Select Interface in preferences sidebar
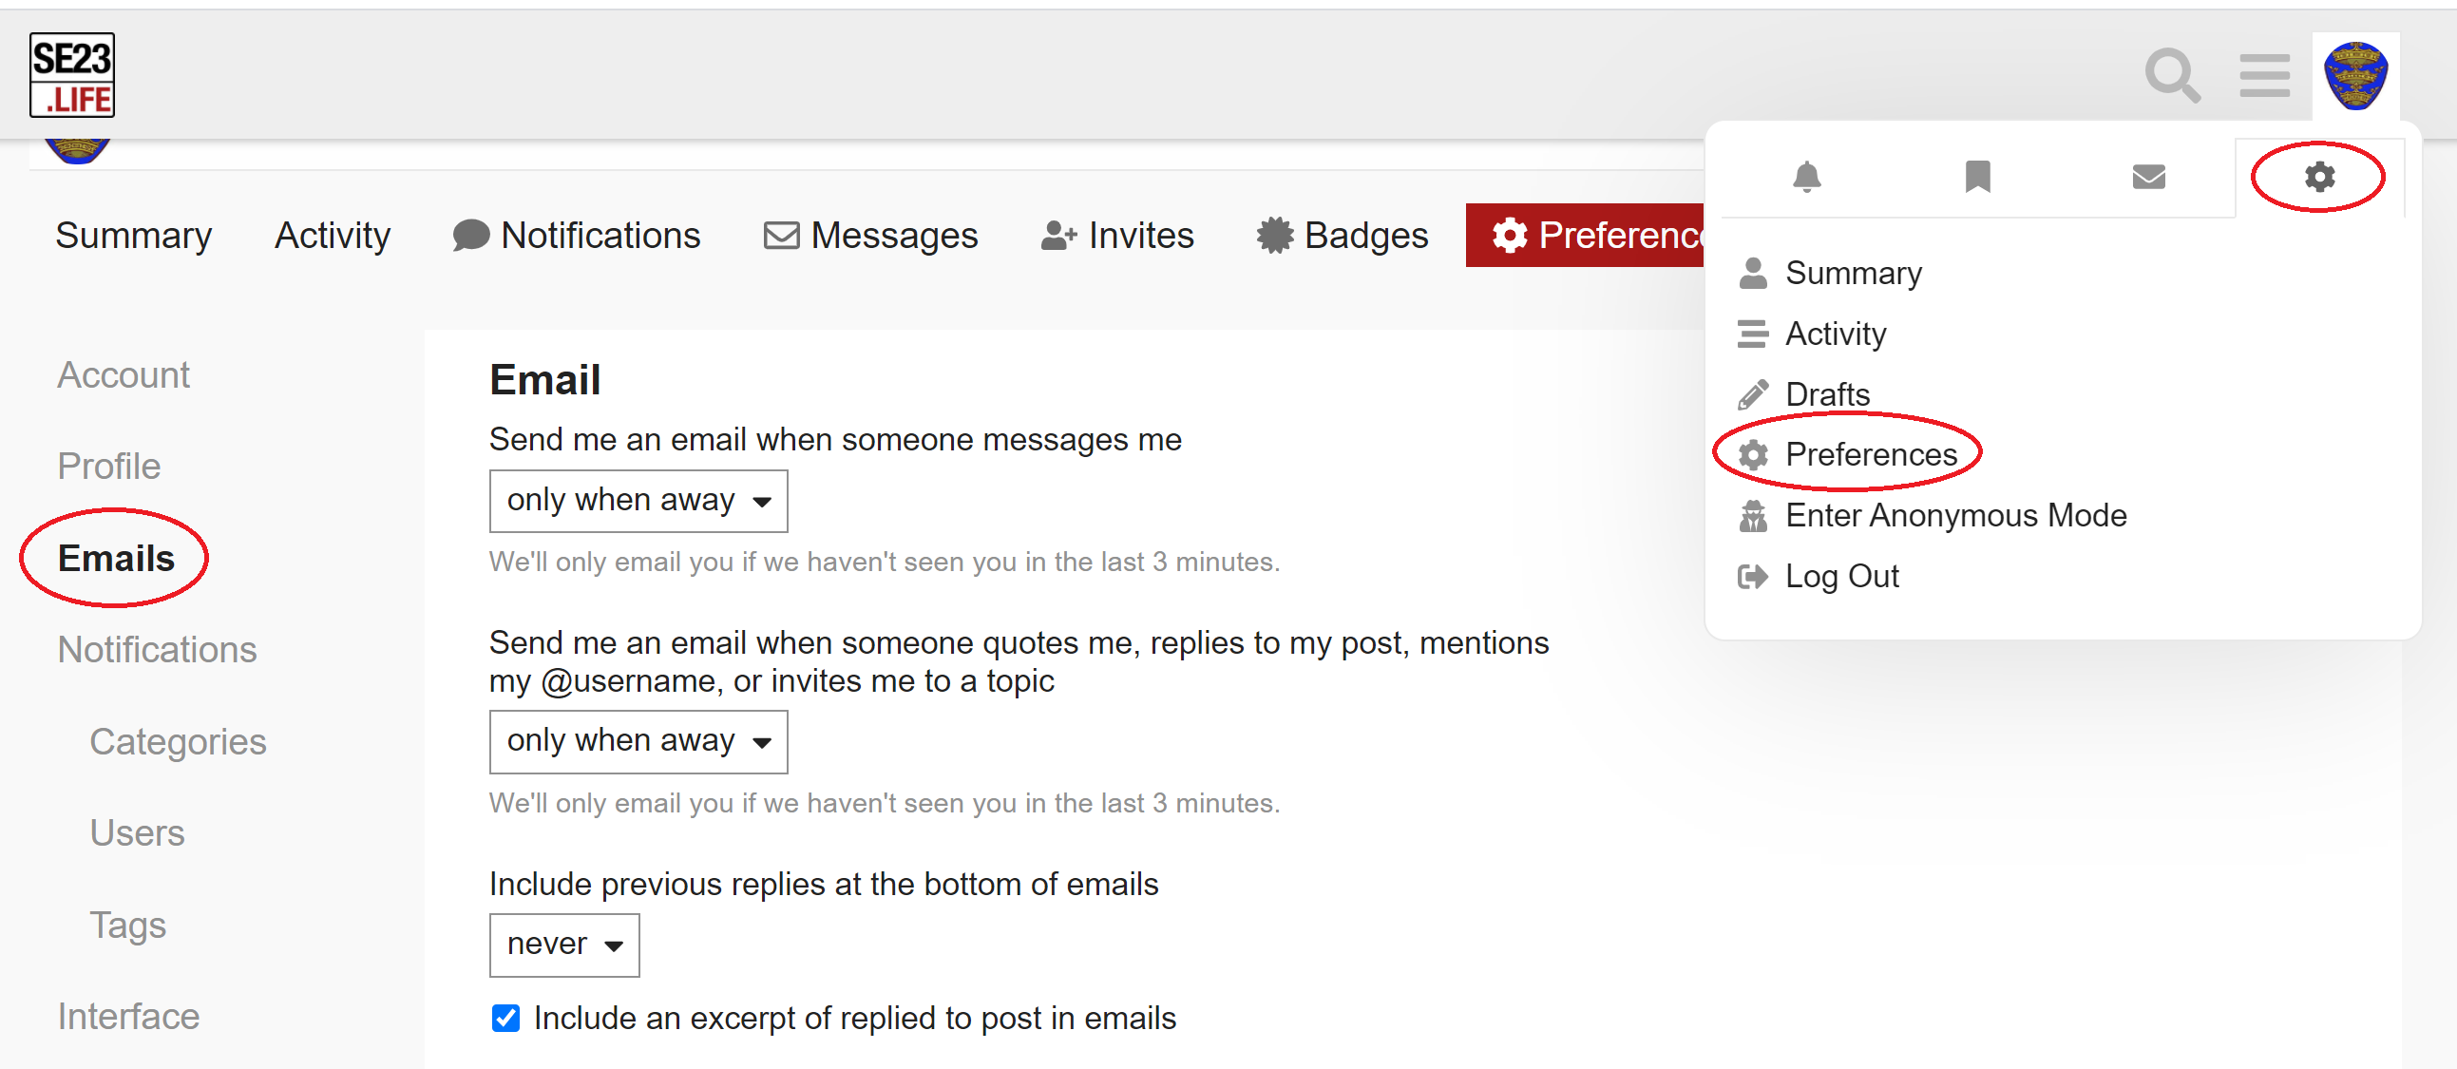2457x1069 pixels. (x=129, y=1016)
